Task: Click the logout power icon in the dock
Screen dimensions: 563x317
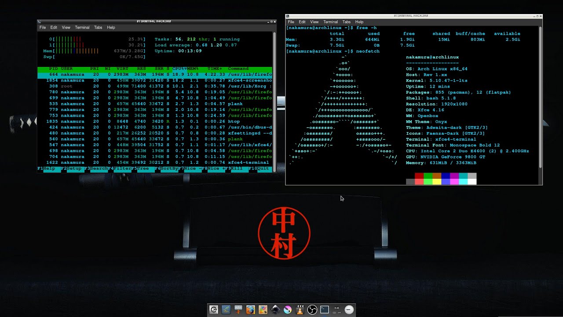Action: pos(214,310)
